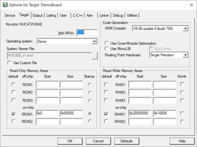This screenshot has width=197, height=147.
Task: Enable NoInit for RAM1
Action: (x=182, y=84)
